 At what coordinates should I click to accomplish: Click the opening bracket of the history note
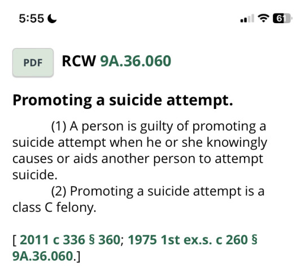point(14,240)
